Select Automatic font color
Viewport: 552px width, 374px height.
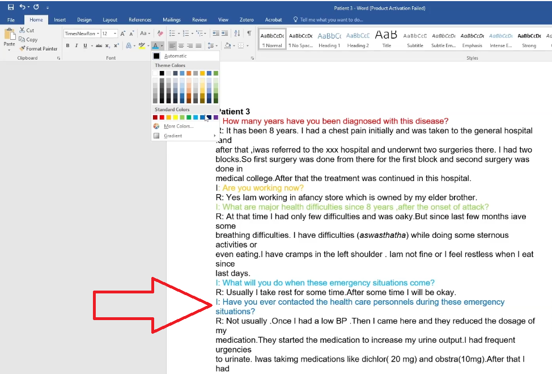[x=175, y=56]
